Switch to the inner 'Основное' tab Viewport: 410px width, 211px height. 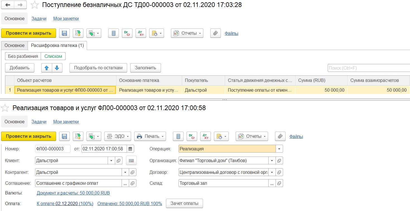[15, 45]
